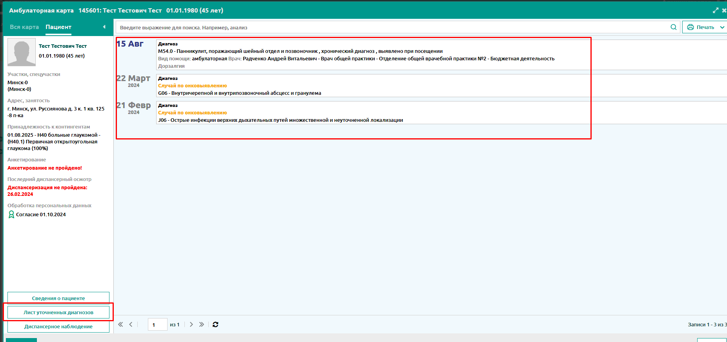Expand the card window to fullscreen
The width and height of the screenshot is (727, 342).
(x=716, y=11)
